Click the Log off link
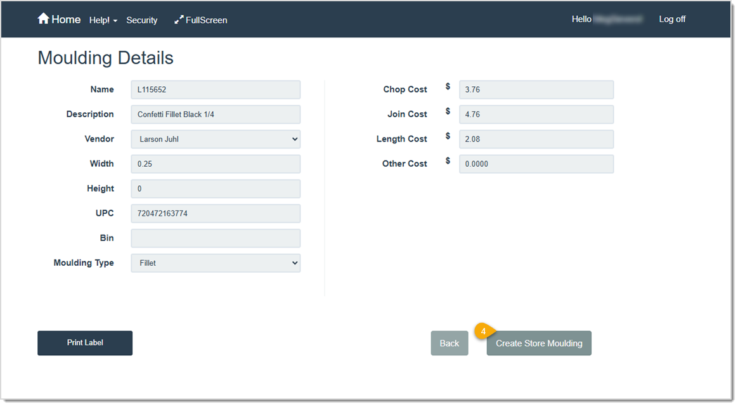This screenshot has width=738, height=406. (672, 19)
